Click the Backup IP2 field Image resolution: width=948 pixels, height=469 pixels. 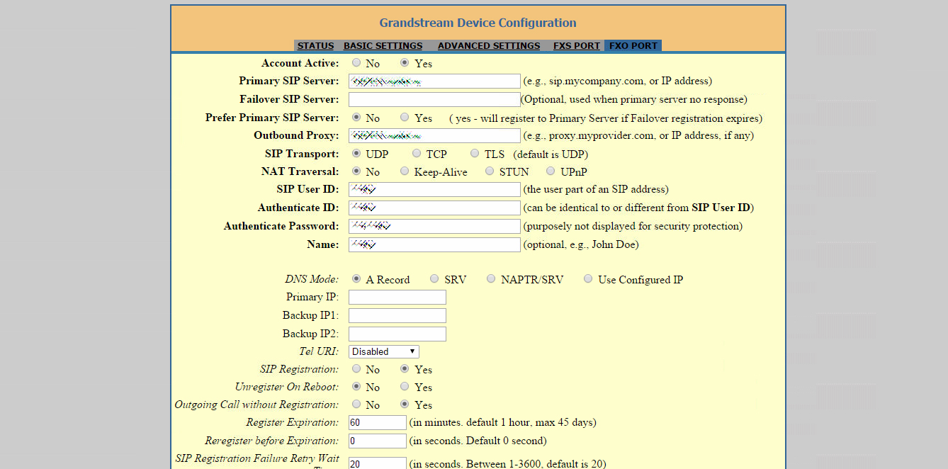point(397,334)
